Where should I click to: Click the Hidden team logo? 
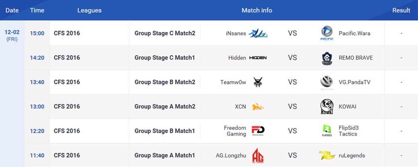pos(258,58)
